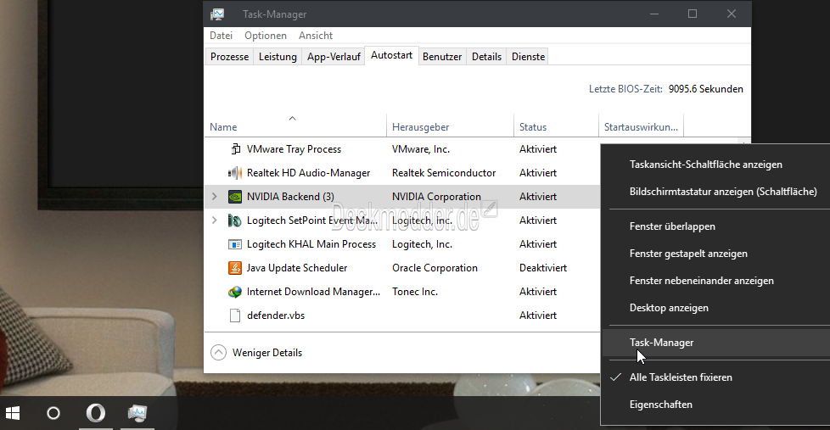This screenshot has height=430, width=830.
Task: Click the VMware Tray Process icon
Action: coord(235,149)
